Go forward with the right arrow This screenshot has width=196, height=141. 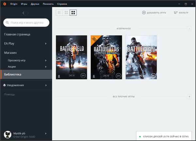point(28,13)
